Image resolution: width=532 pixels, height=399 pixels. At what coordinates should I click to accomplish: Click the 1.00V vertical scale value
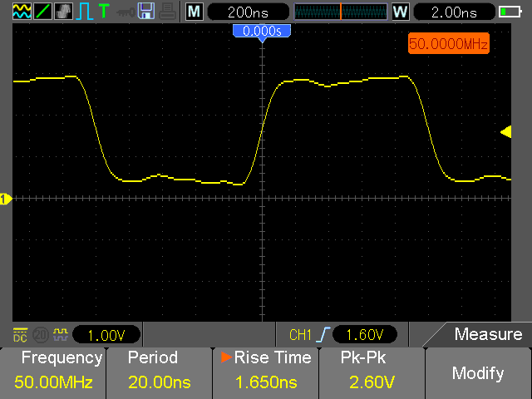coord(106,335)
